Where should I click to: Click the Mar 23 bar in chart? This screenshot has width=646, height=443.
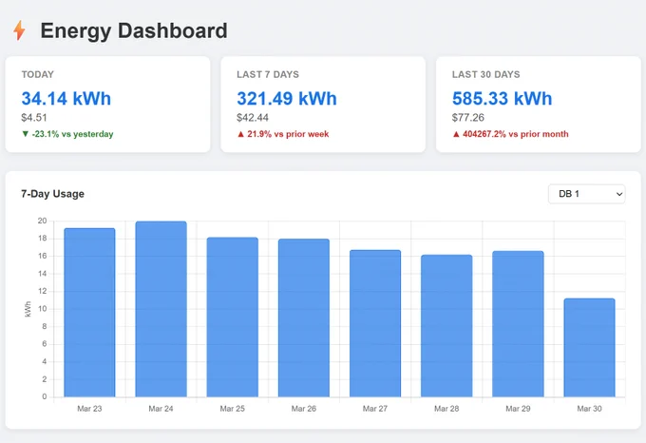[89, 313]
